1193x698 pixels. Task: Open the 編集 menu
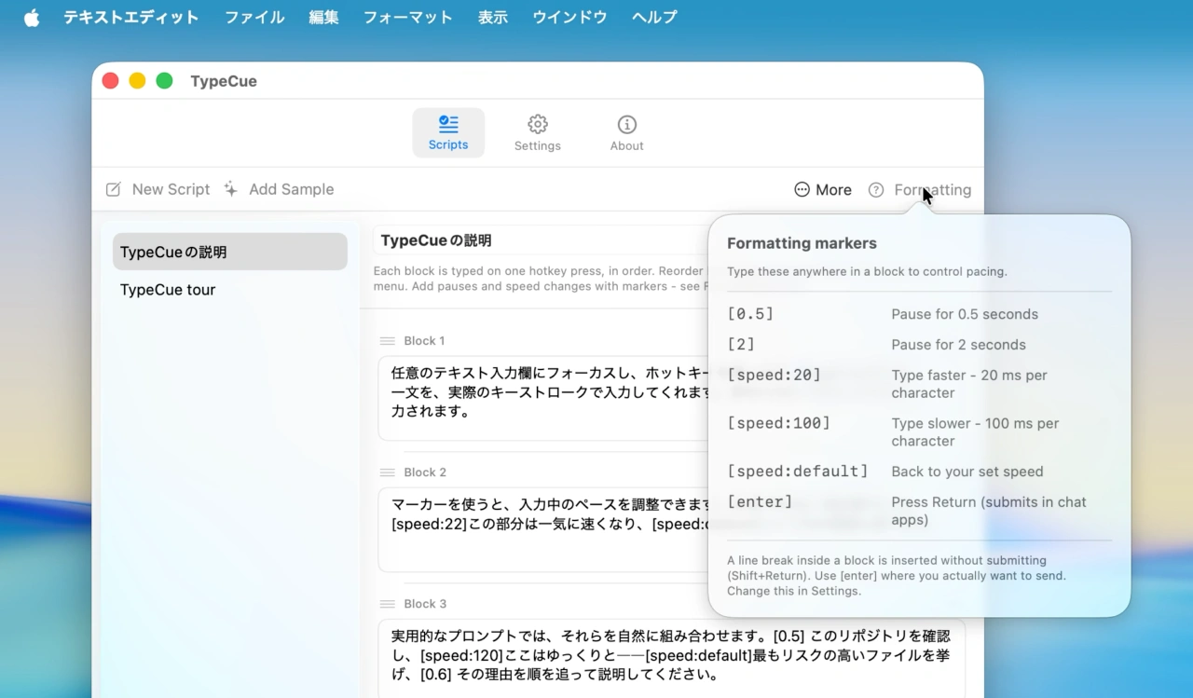coord(323,18)
